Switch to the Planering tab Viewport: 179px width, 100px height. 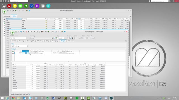pyautogui.click(x=21, y=41)
